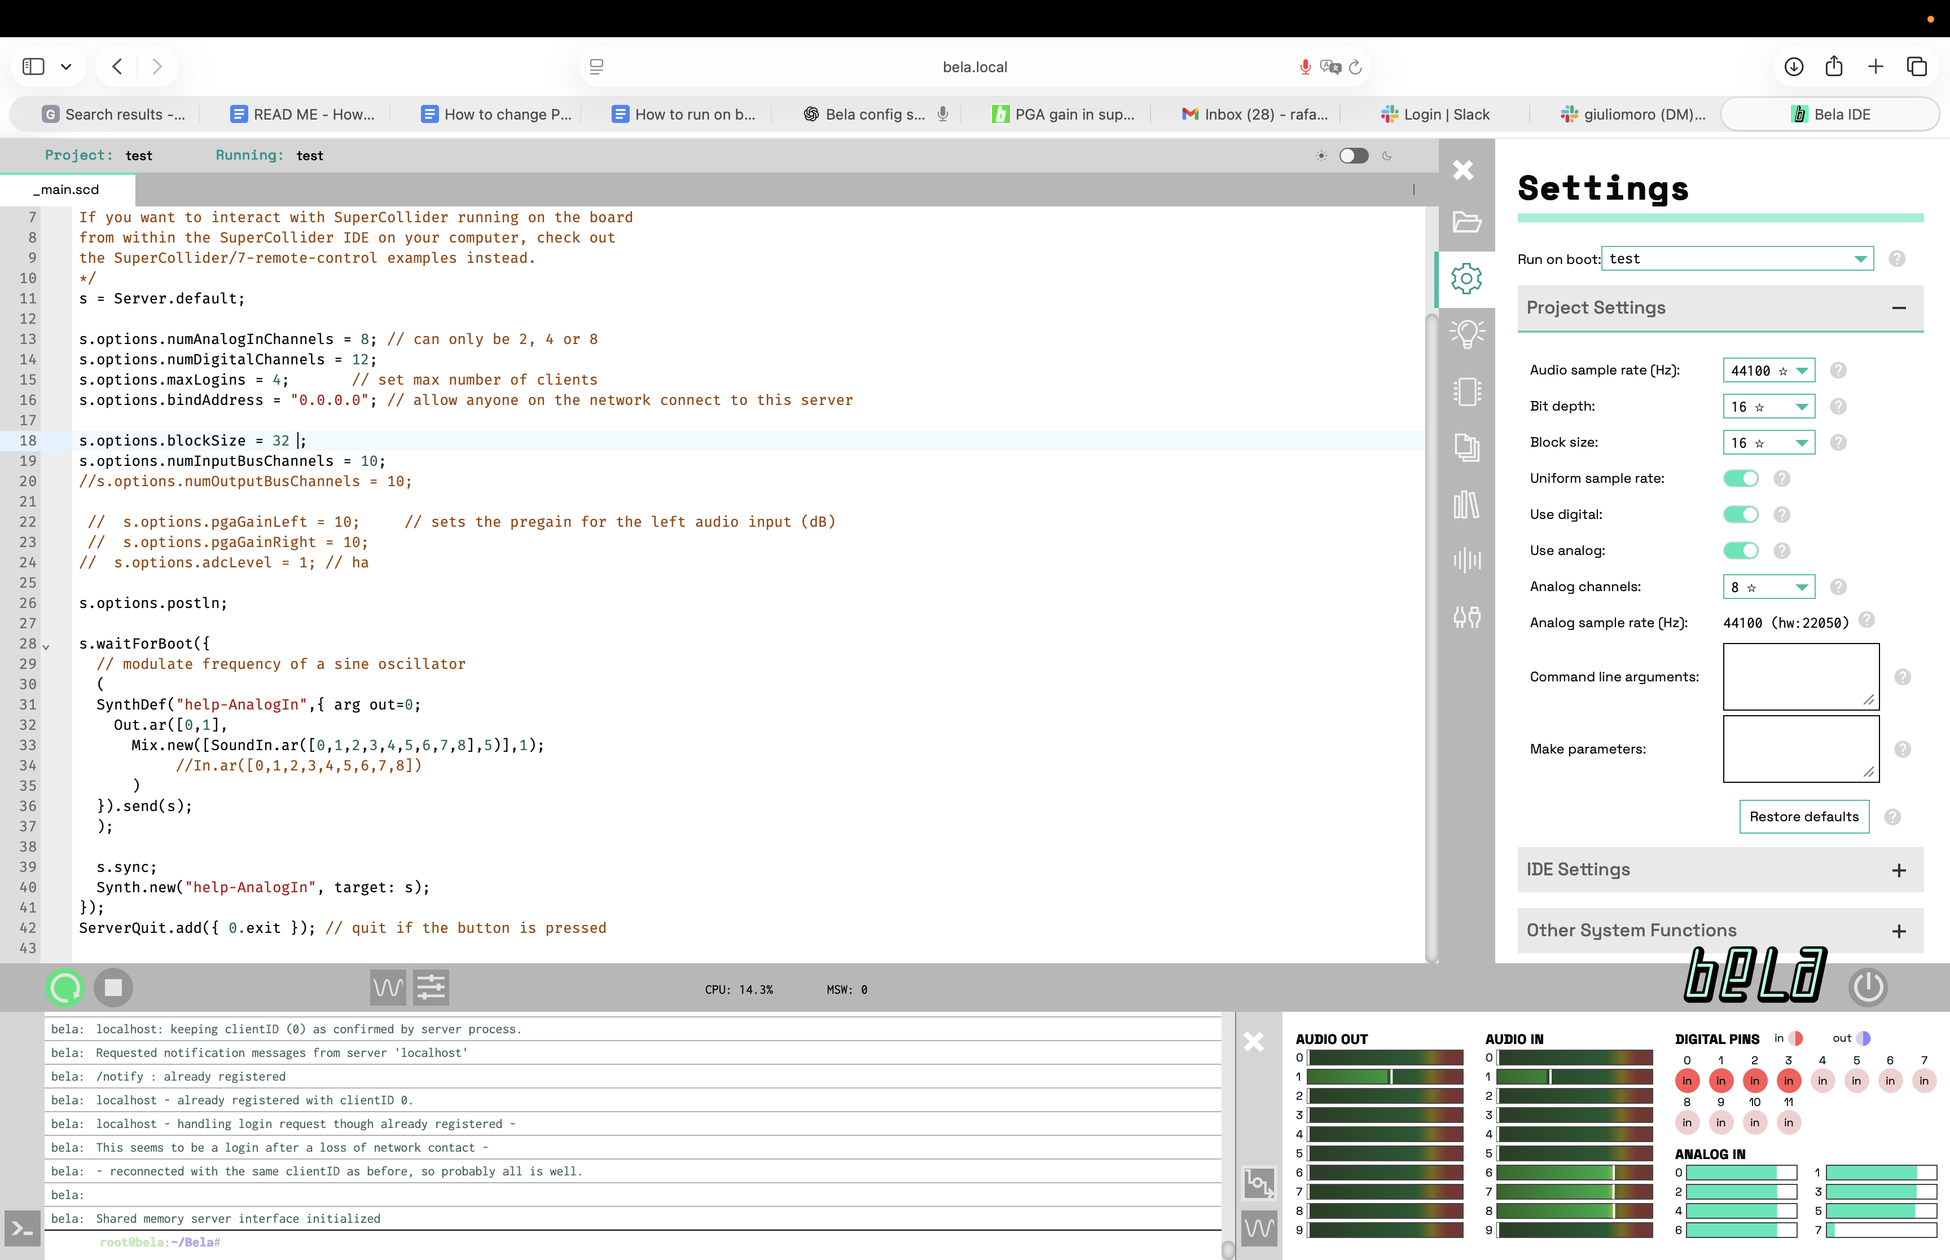1950x1260 pixels.
Task: Select the _main.scd file tab
Action: (x=67, y=189)
